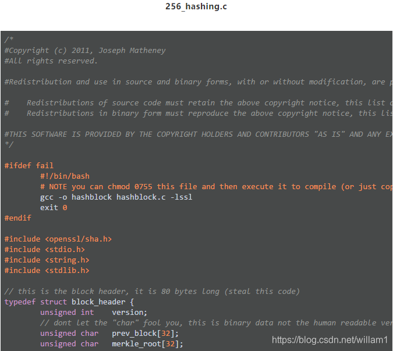Click the '#ifdef fail' directive
Image resolution: width=393 pixels, height=351 pixels.
[x=29, y=165]
